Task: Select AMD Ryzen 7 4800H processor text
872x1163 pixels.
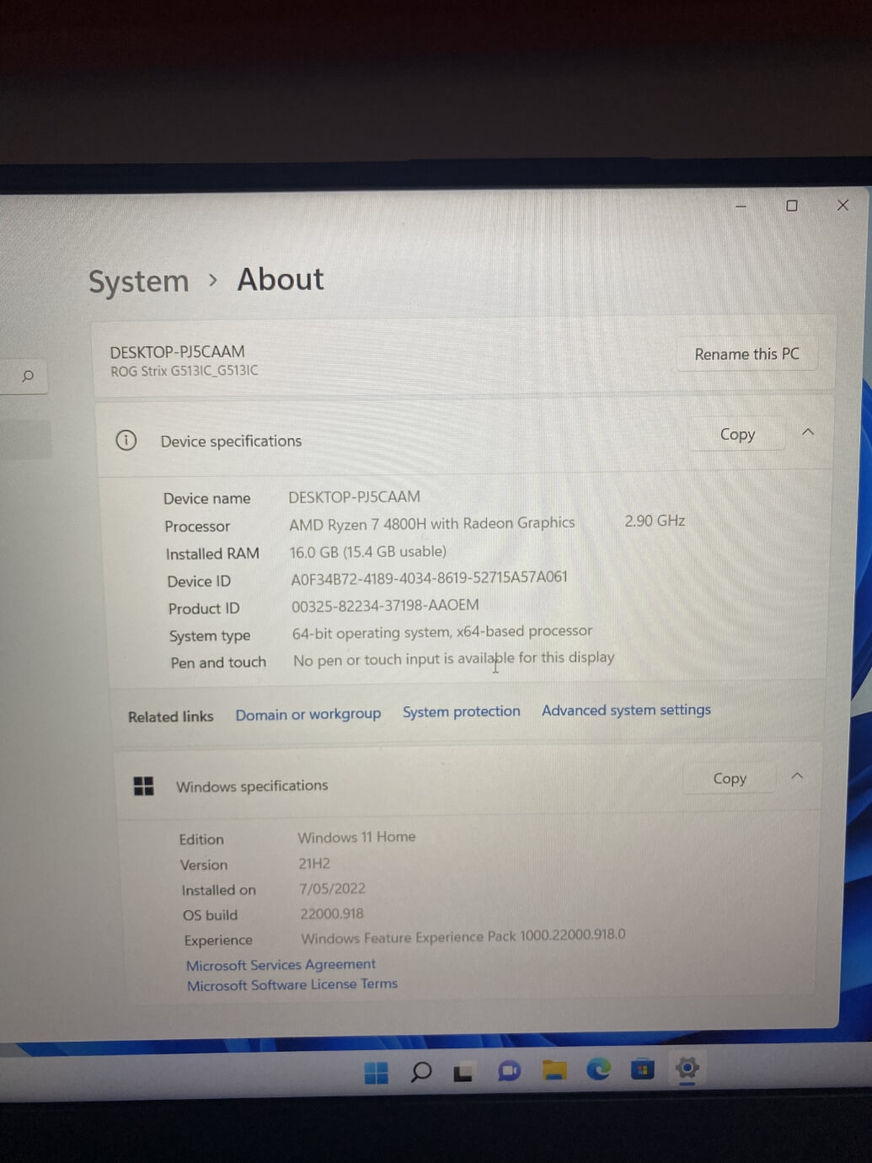Action: click(x=431, y=524)
